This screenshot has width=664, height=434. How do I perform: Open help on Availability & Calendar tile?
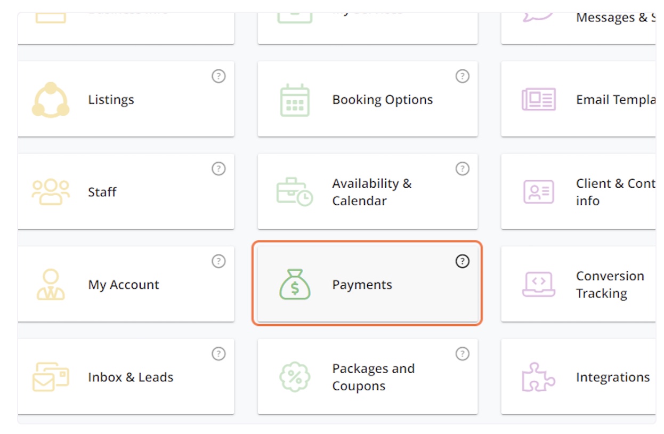click(x=462, y=169)
